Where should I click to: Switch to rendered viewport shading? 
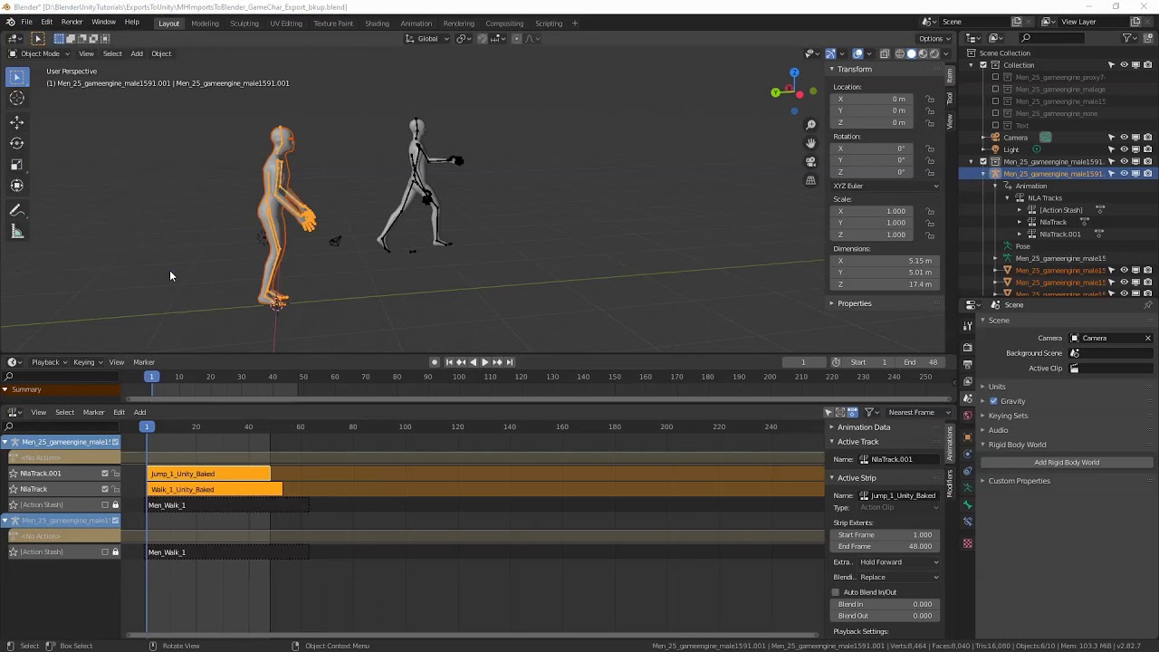pyautogui.click(x=934, y=53)
